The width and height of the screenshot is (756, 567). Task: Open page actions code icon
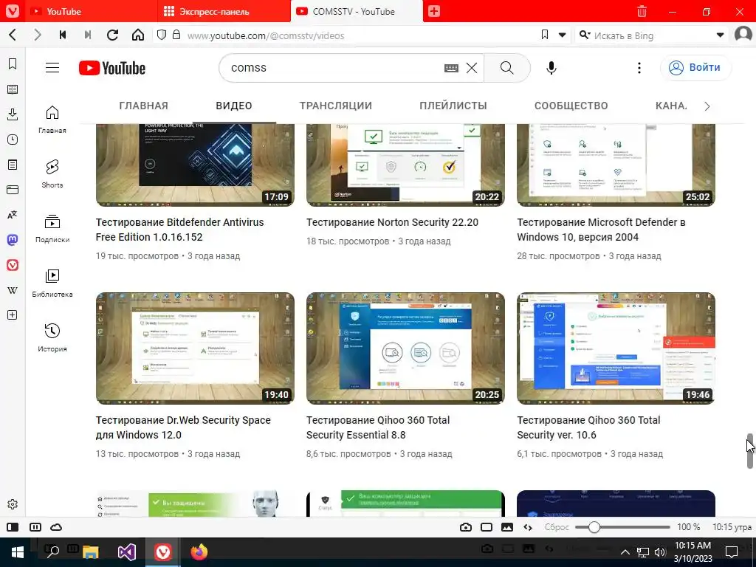[528, 527]
